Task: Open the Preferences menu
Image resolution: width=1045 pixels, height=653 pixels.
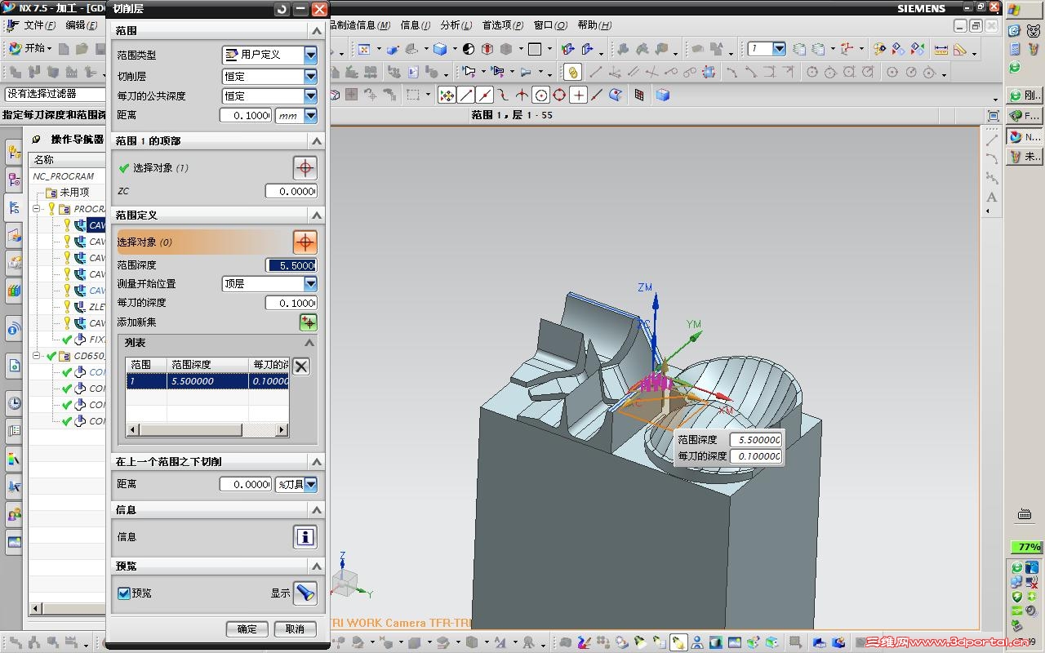Action: coord(503,25)
